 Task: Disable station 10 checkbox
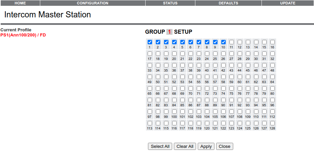point(223,42)
